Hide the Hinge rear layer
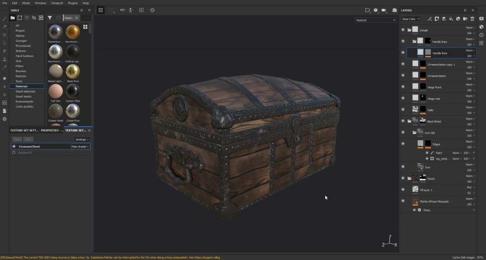This screenshot has height=260, width=486. click(403, 98)
